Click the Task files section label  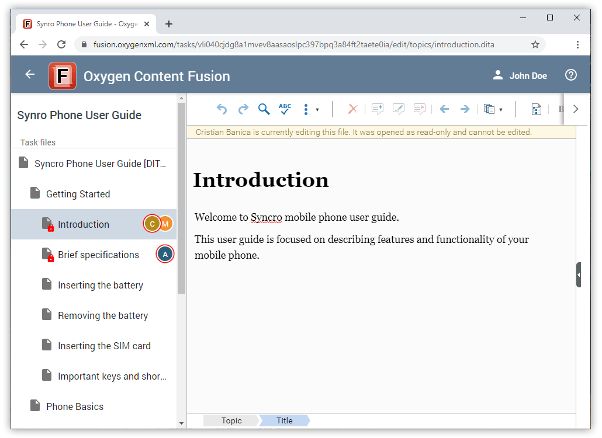point(38,142)
